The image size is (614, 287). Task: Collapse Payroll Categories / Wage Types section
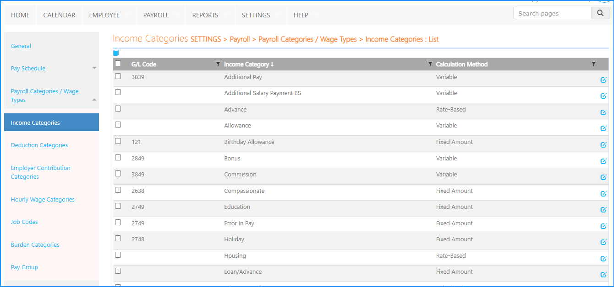[x=94, y=100]
